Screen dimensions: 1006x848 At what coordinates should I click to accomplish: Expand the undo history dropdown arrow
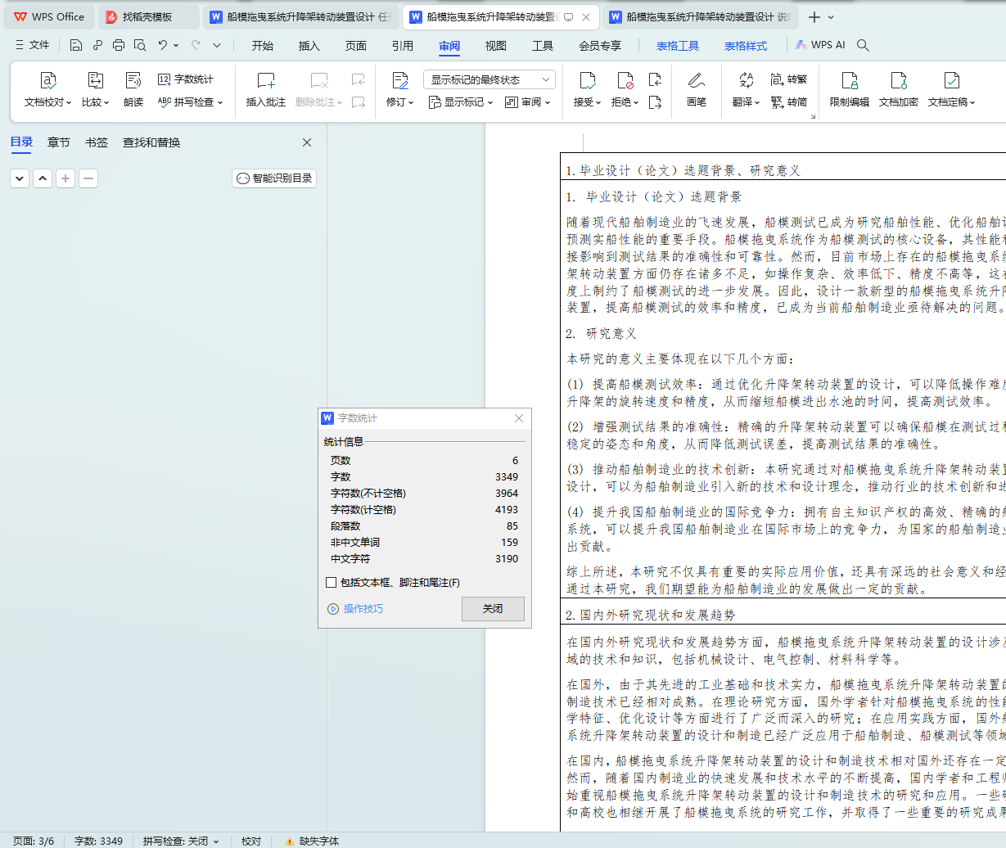coord(176,45)
